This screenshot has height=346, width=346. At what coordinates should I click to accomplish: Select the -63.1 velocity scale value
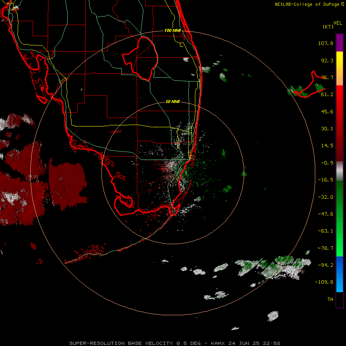click(x=326, y=231)
